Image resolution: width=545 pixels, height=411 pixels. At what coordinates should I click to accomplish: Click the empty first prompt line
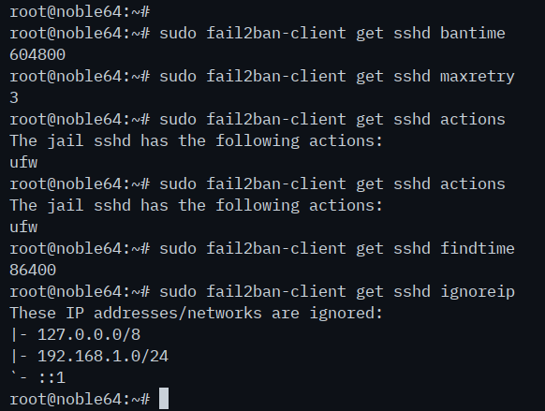point(80,12)
